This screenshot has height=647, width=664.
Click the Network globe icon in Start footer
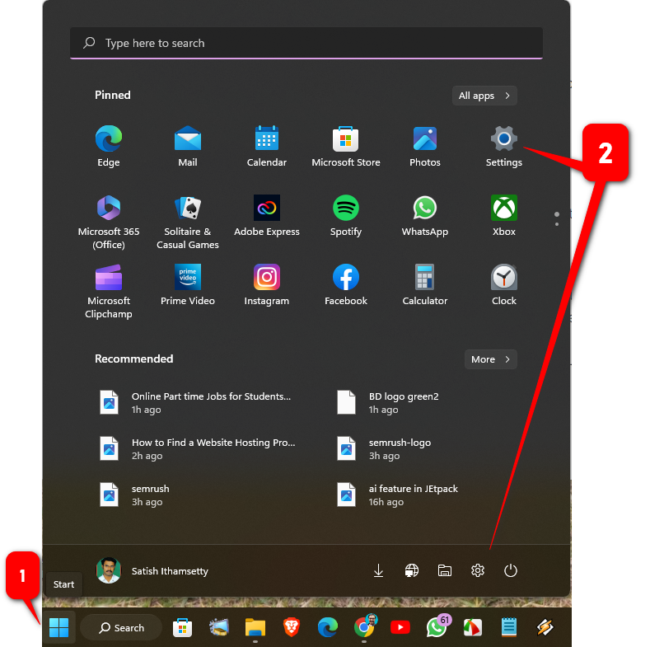[x=412, y=570]
